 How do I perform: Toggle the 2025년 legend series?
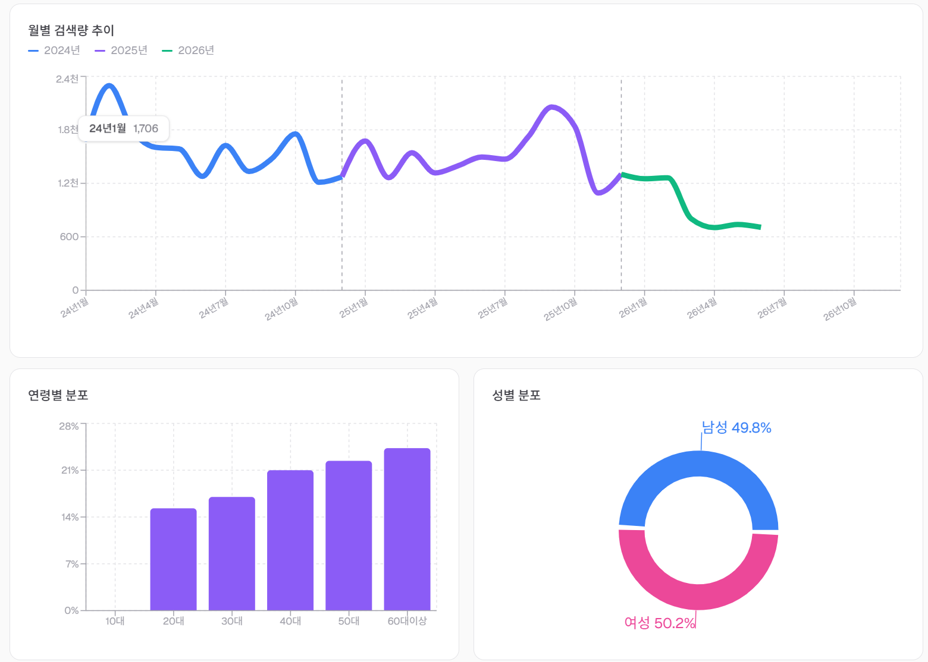pos(121,51)
